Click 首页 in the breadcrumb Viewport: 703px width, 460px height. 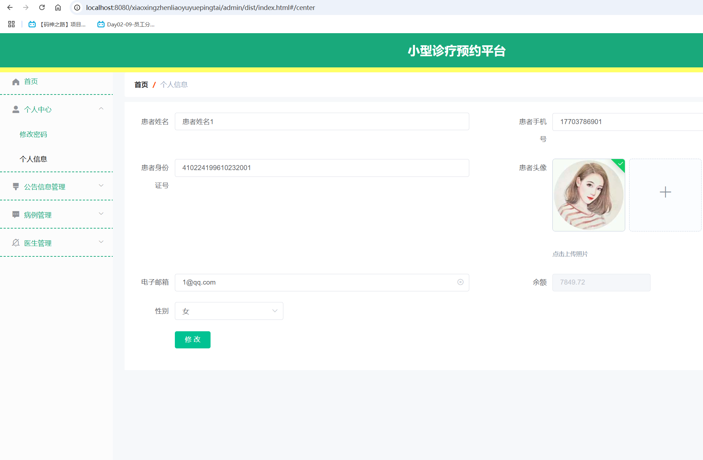(x=141, y=85)
